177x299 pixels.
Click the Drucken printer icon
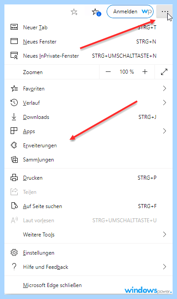click(x=14, y=177)
